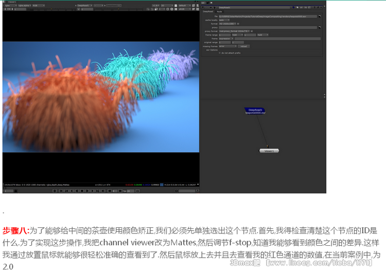Open the missing frames error dropdown
Viewport: 386px width, 271px height.
pos(227,46)
